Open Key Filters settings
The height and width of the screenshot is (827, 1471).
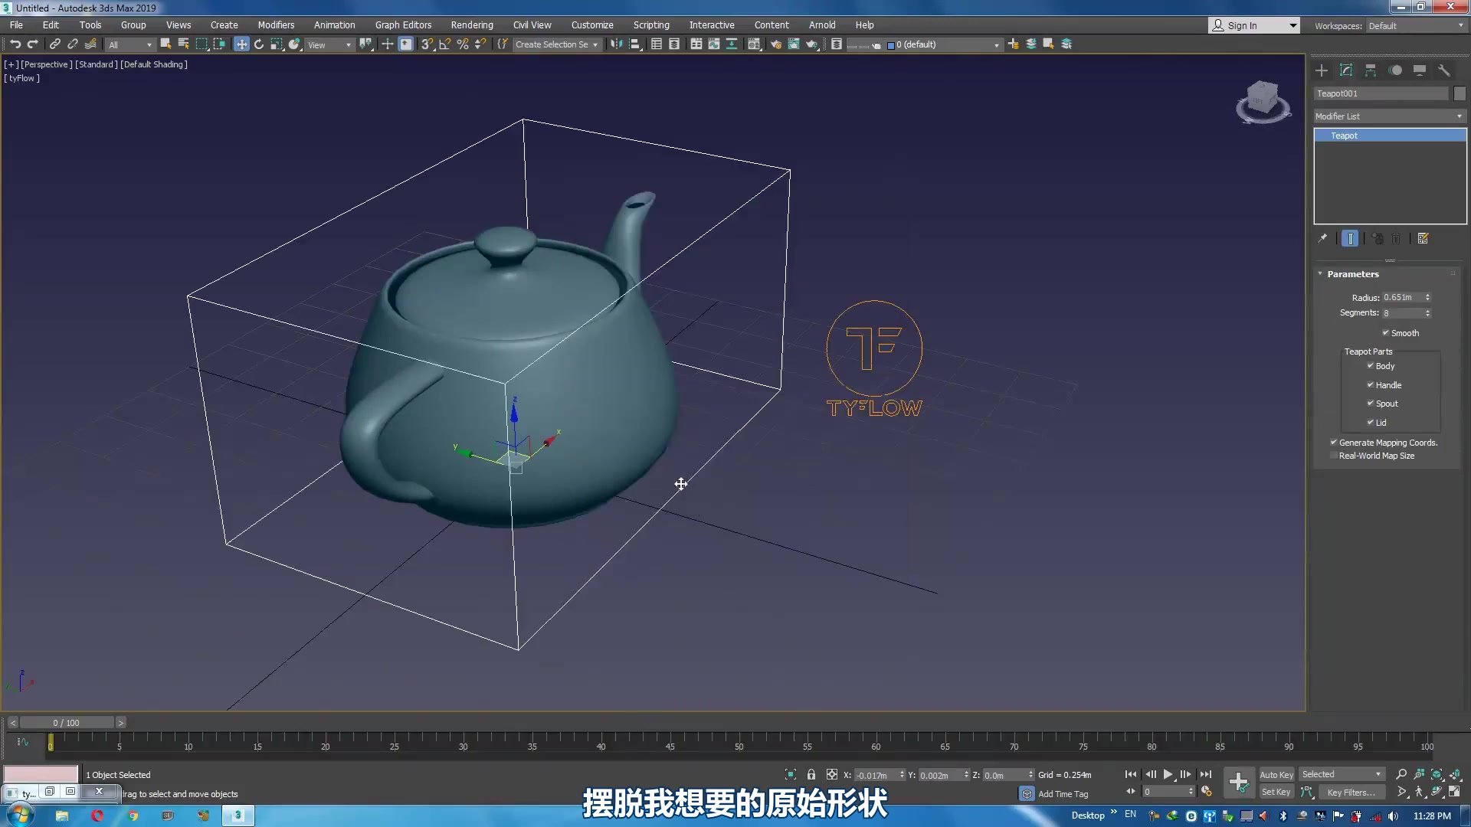1351,792
